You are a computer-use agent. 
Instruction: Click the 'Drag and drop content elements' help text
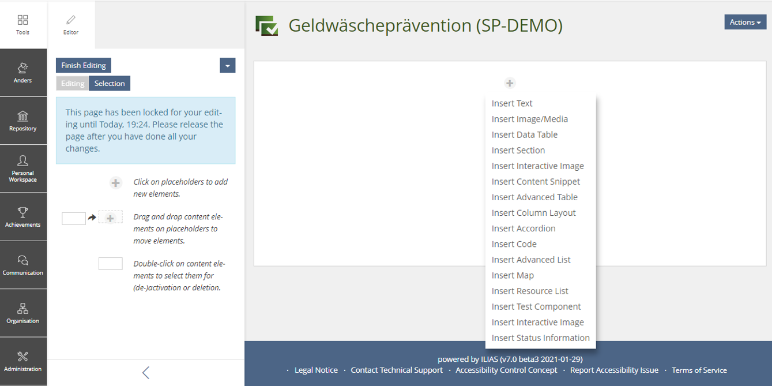pos(178,228)
